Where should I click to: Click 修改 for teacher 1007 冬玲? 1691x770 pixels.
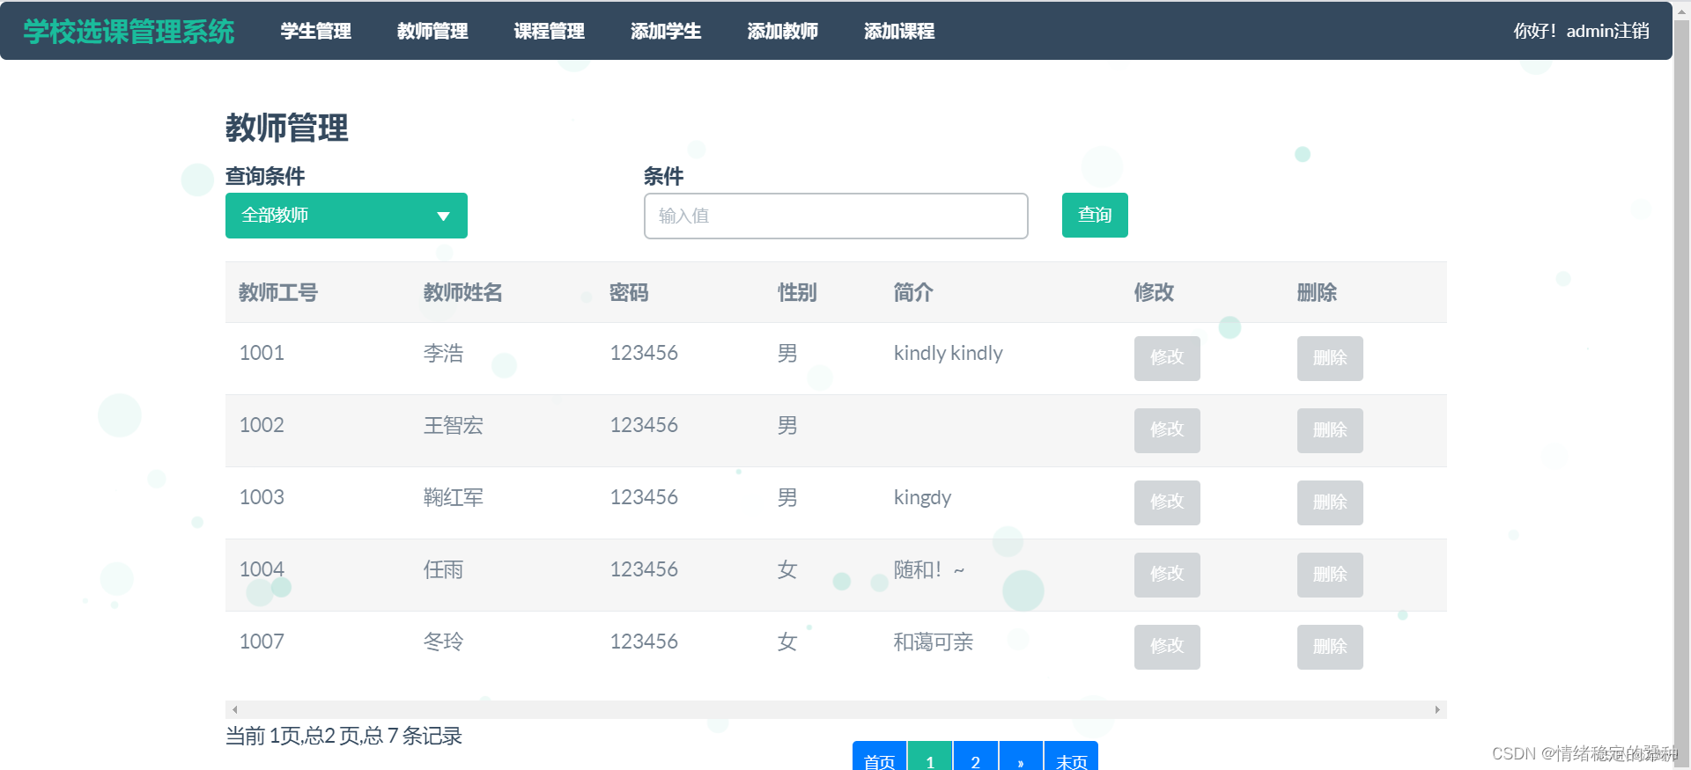click(x=1167, y=647)
